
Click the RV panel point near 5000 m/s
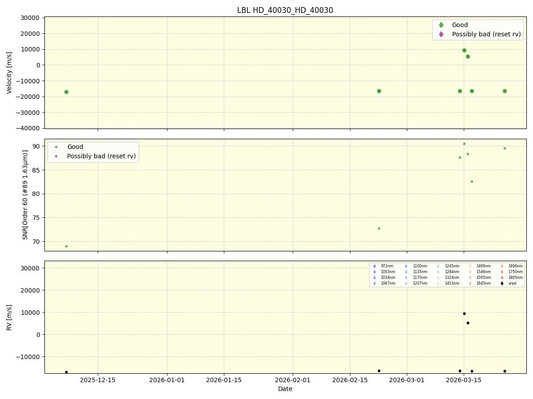coord(468,323)
